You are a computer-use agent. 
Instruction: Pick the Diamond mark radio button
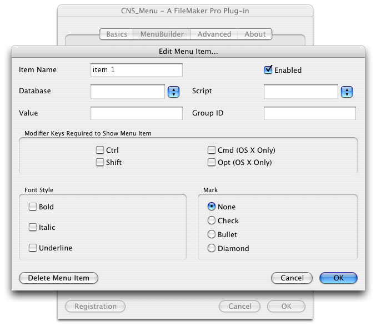212,248
